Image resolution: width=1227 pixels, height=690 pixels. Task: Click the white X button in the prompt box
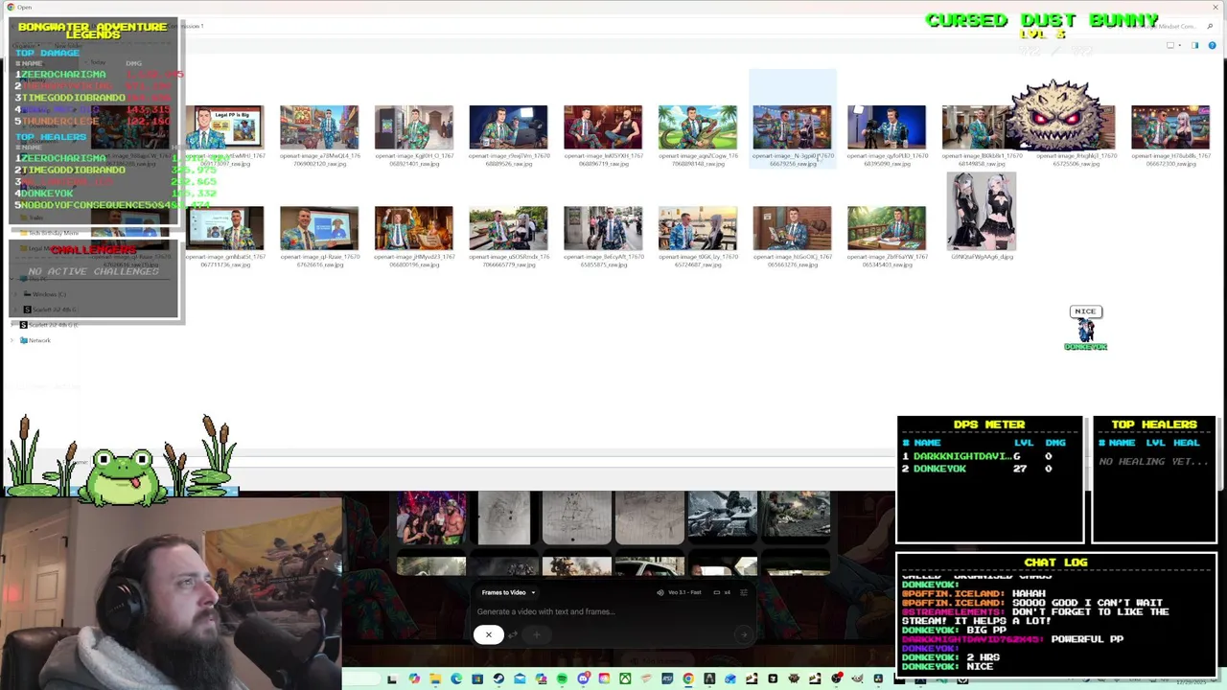[x=488, y=634]
